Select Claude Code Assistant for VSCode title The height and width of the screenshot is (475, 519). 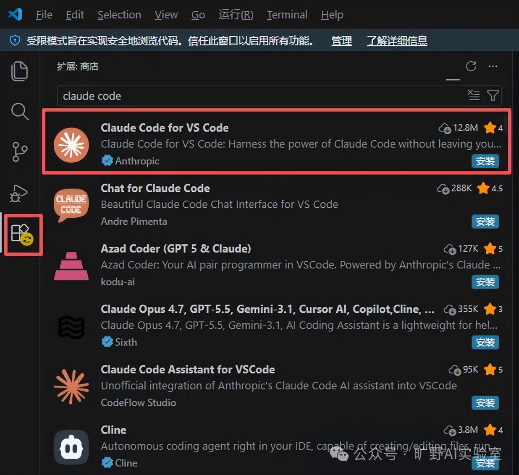(188, 369)
